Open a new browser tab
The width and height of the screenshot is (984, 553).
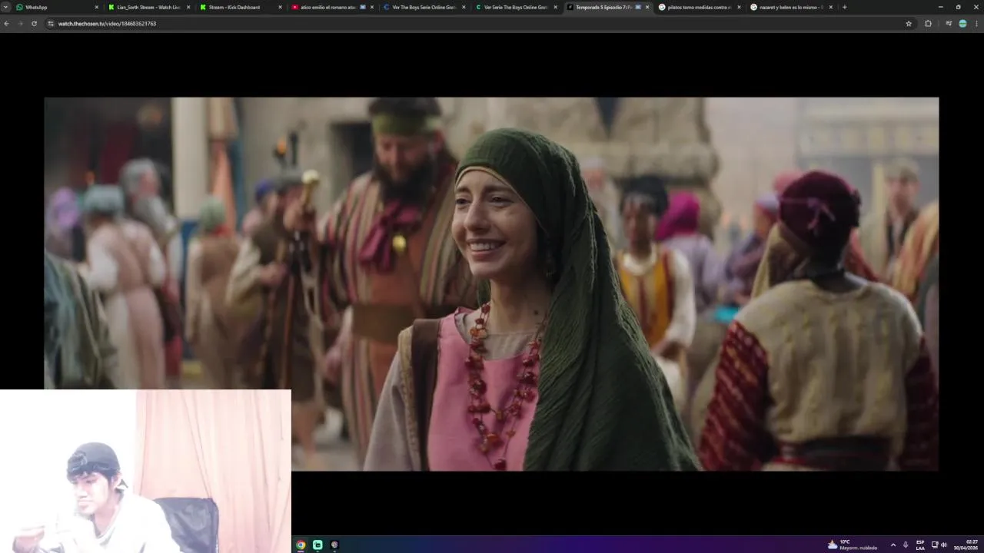(844, 7)
